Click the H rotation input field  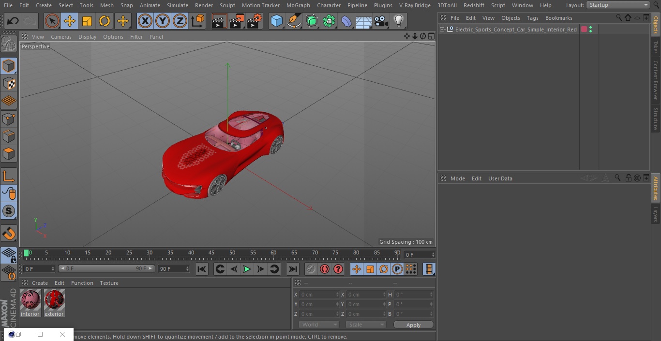(x=414, y=295)
